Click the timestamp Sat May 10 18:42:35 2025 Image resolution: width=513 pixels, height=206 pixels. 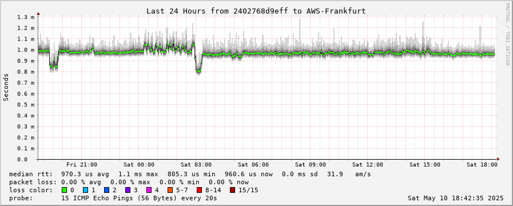456,198
